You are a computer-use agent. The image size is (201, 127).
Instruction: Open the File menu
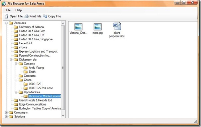click(x=8, y=10)
